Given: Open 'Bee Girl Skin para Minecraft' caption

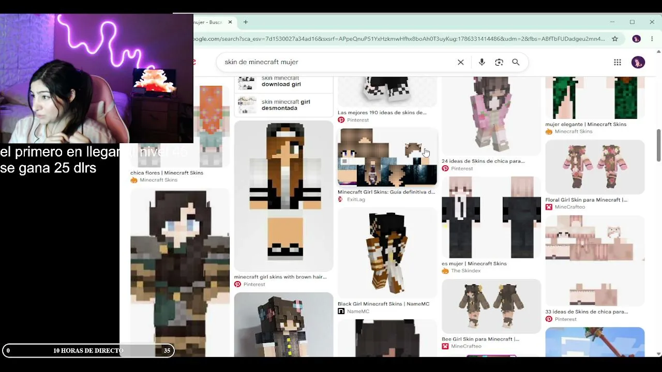Looking at the screenshot, I should pos(480,339).
